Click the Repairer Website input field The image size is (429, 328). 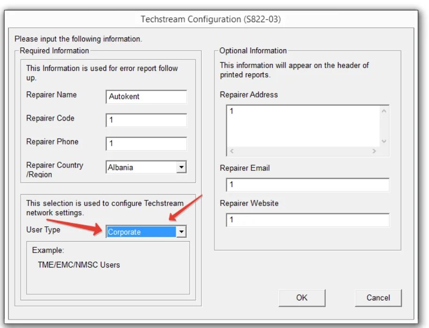pyautogui.click(x=307, y=220)
